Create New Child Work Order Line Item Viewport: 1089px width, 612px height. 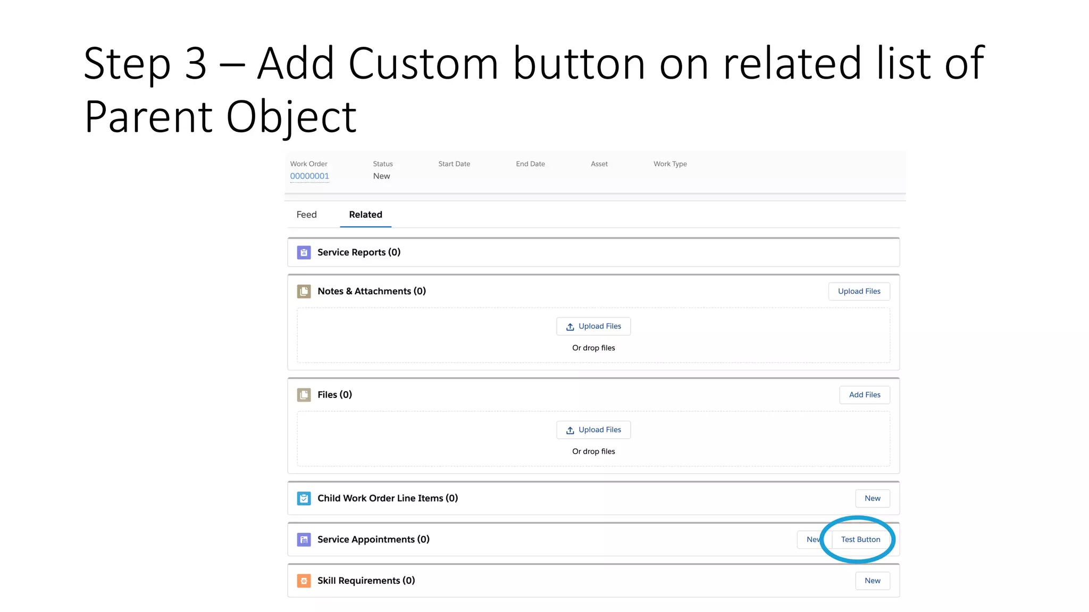pos(873,498)
